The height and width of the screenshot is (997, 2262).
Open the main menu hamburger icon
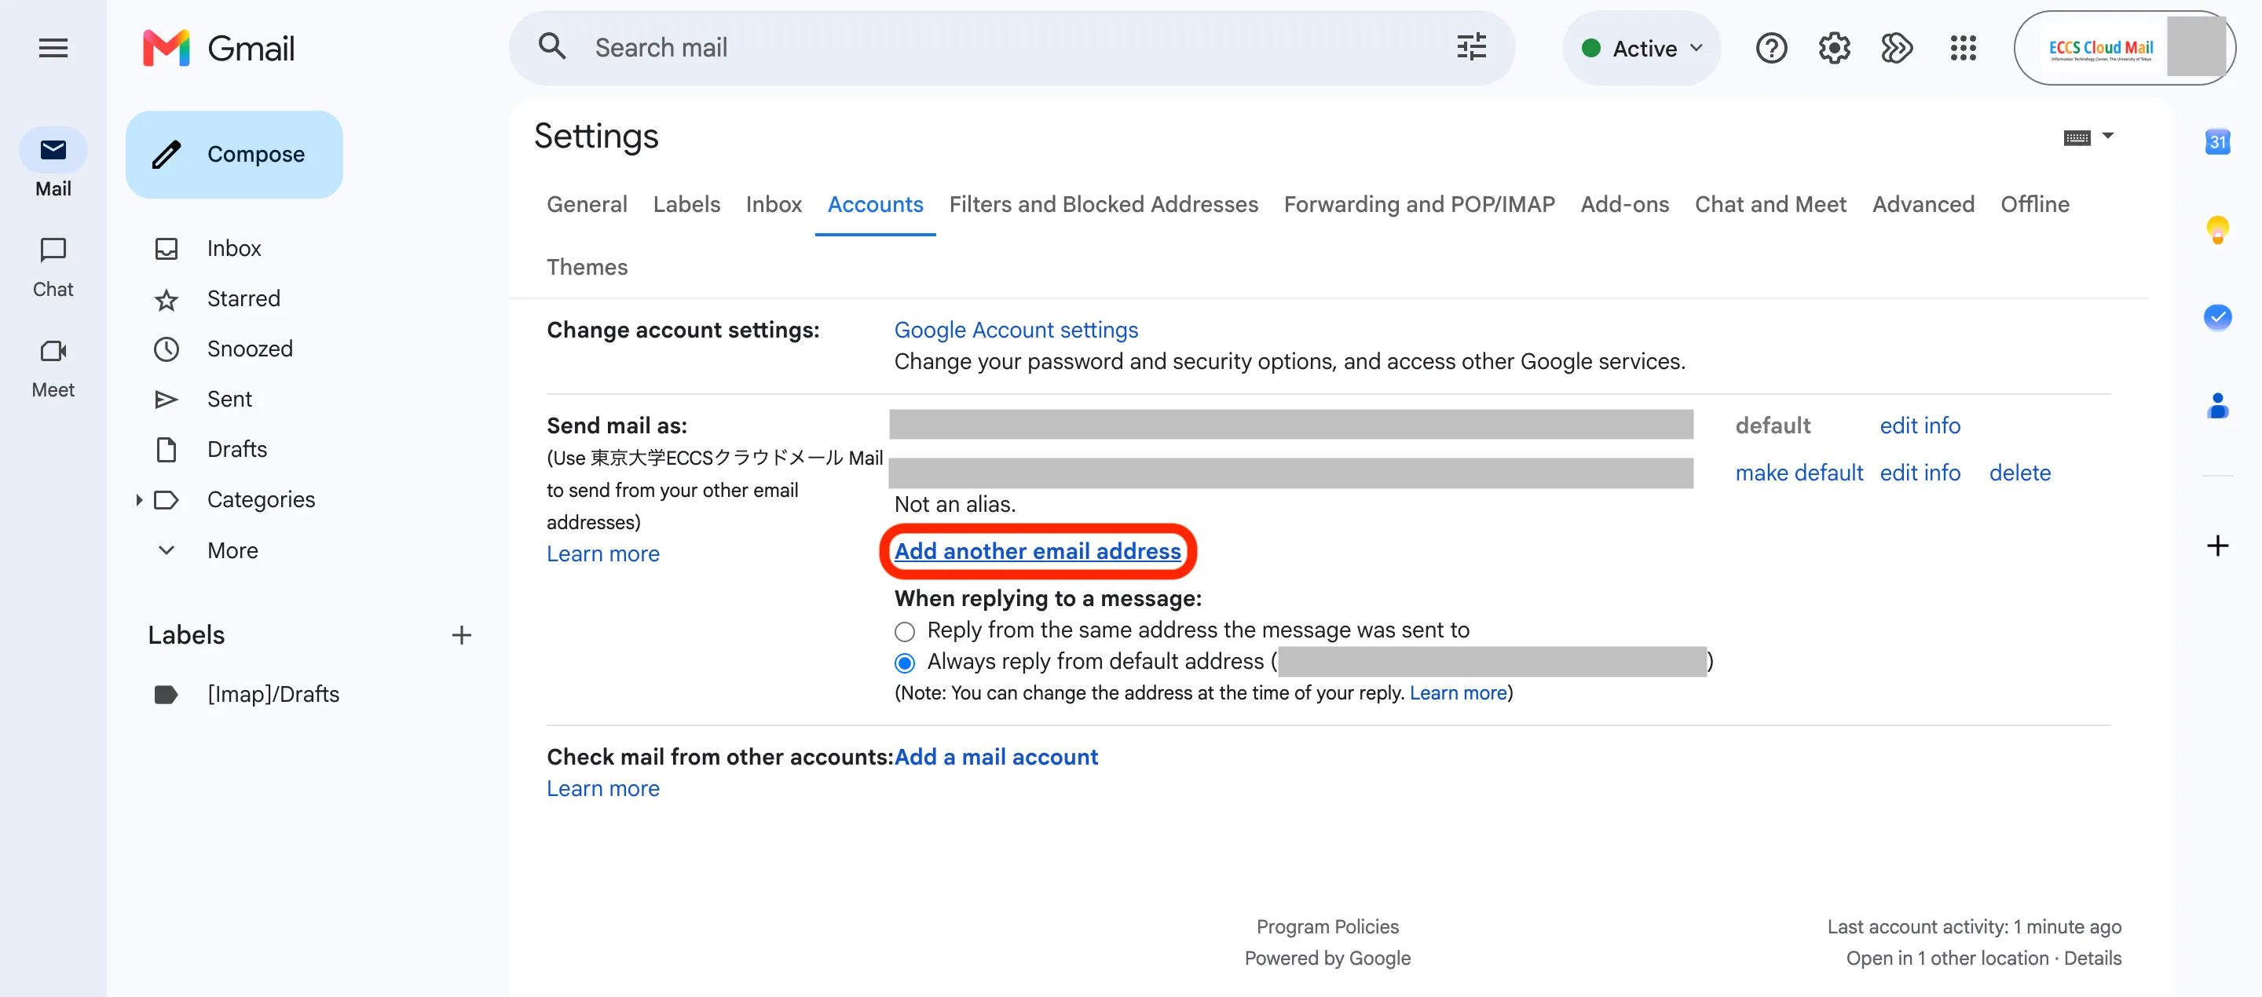[x=53, y=48]
